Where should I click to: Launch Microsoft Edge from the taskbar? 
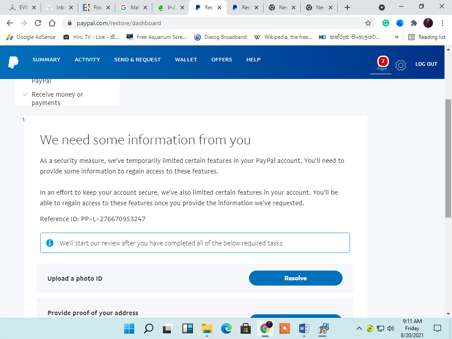pos(226,328)
